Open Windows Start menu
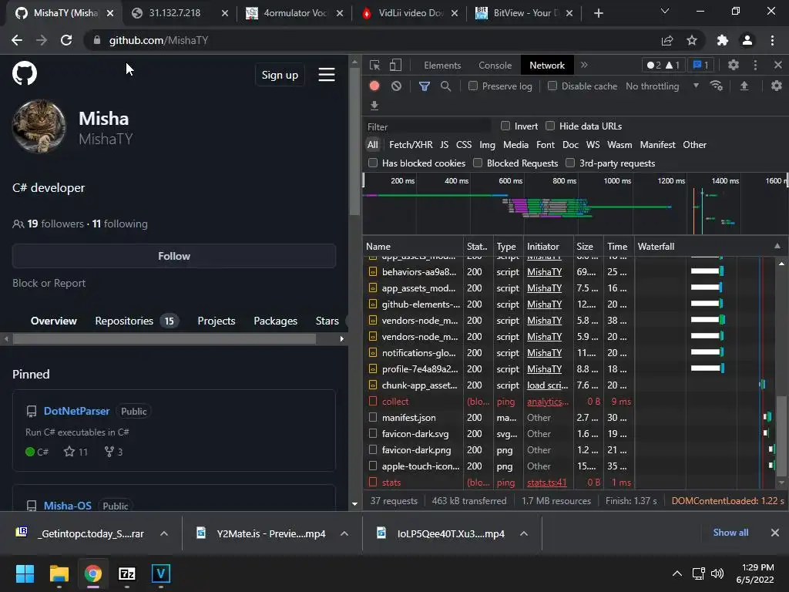This screenshot has height=592, width=789. (25, 573)
